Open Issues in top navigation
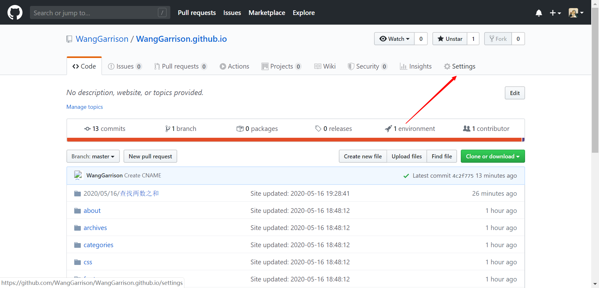This screenshot has height=288, width=599. [232, 13]
